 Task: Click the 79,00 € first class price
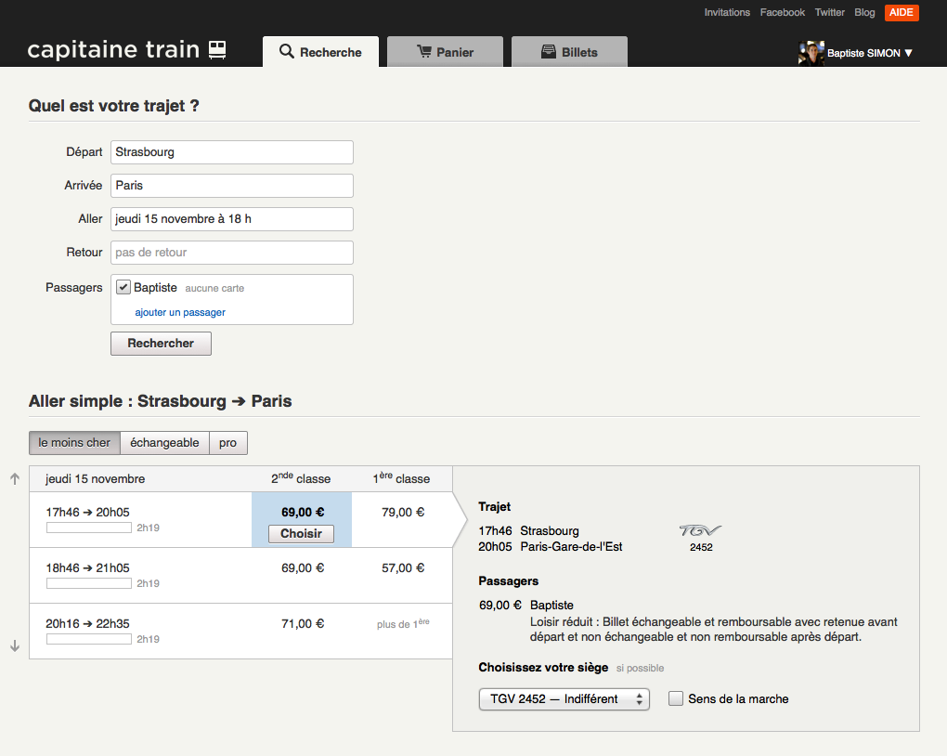(403, 513)
